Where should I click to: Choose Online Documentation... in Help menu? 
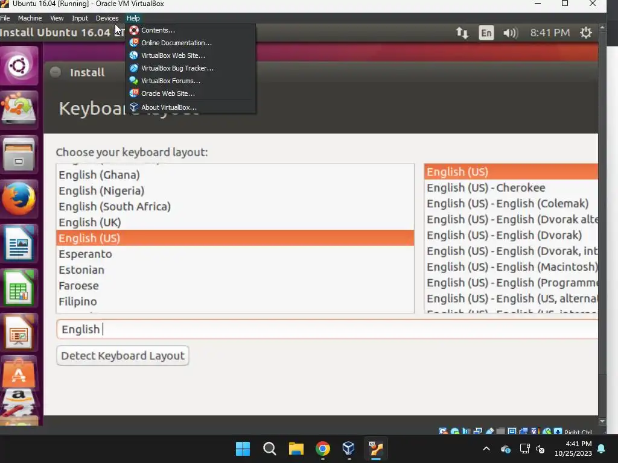190,43
